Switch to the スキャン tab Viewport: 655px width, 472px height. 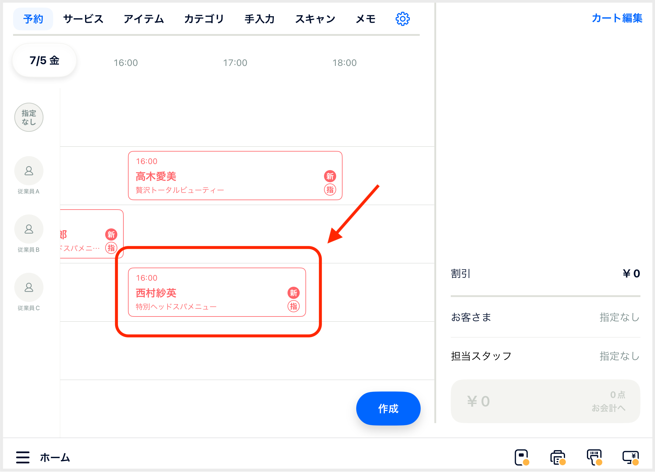pos(315,19)
